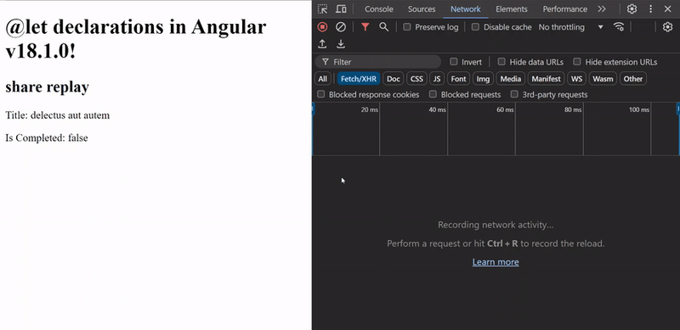Toggle the red filter funnel icon
Image resolution: width=680 pixels, height=330 pixels.
[365, 27]
